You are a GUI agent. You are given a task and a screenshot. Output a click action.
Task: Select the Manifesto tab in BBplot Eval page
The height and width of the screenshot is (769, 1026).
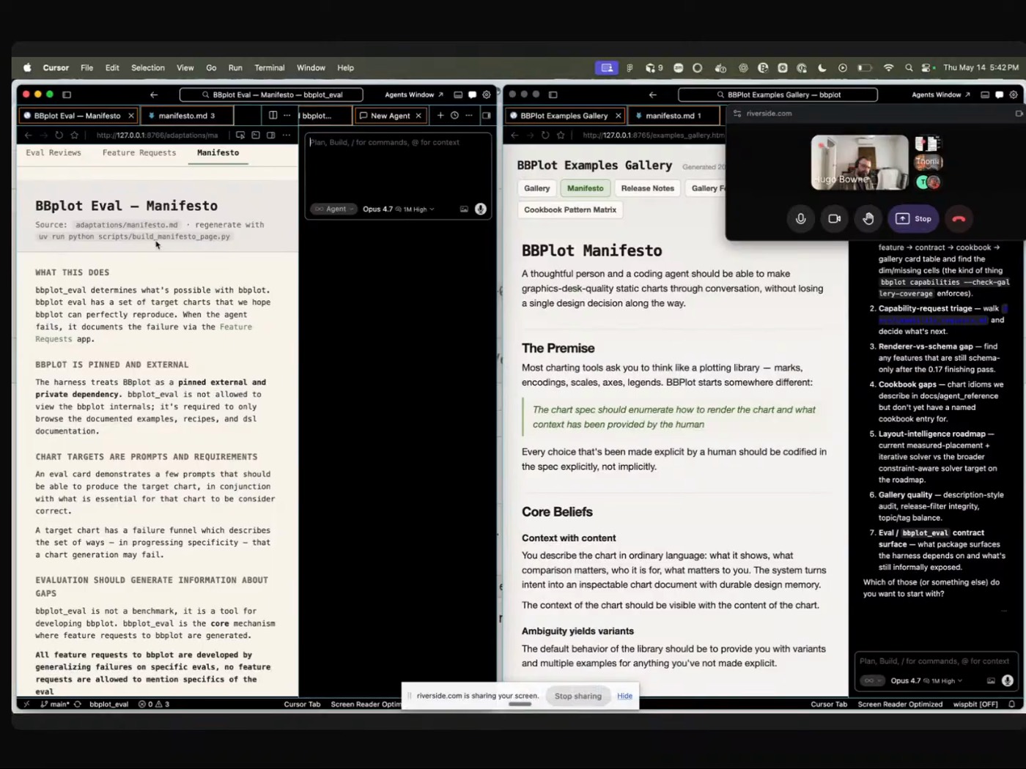point(218,152)
